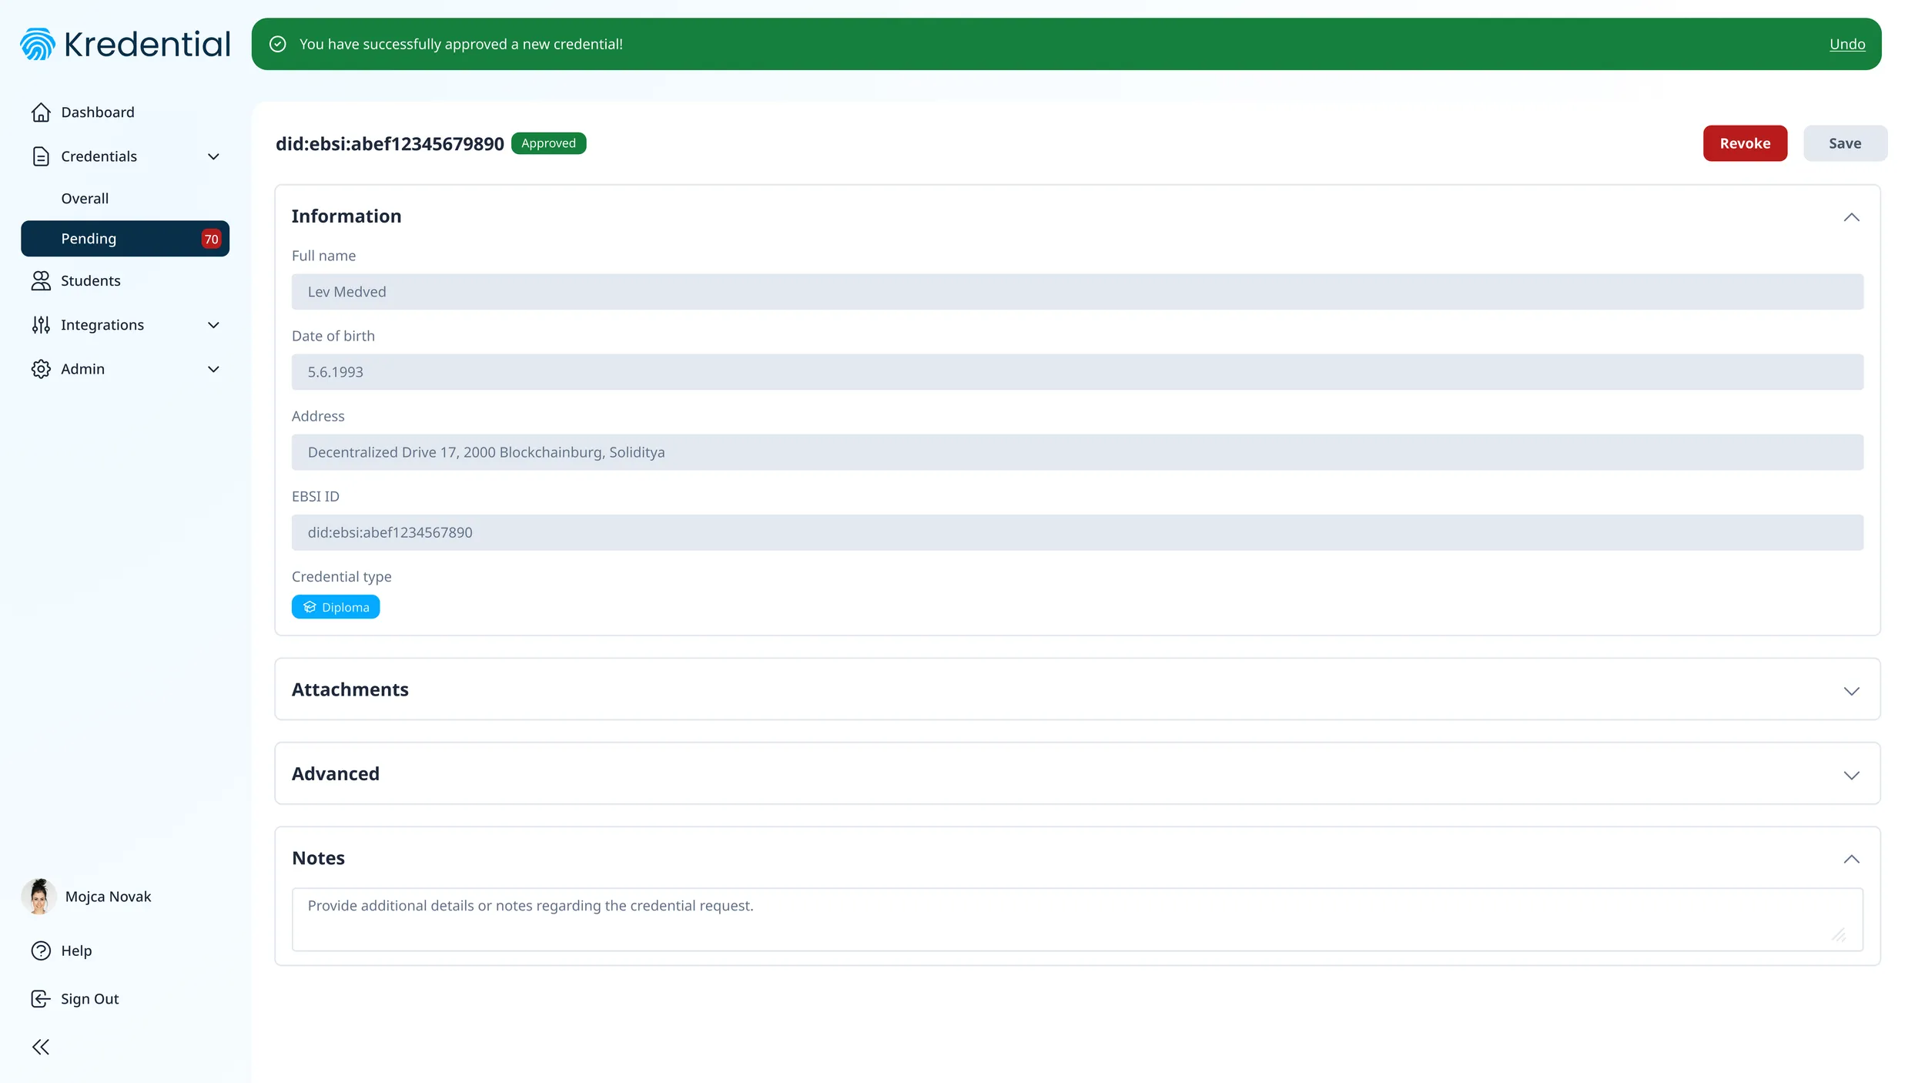The height and width of the screenshot is (1083, 1925).
Task: Click the Sign Out arrow icon
Action: pyautogui.click(x=41, y=999)
